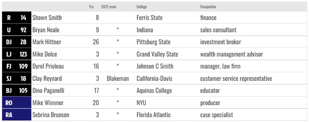Select Mark Hittner's name
The height and width of the screenshot is (122, 309).
pyautogui.click(x=47, y=42)
